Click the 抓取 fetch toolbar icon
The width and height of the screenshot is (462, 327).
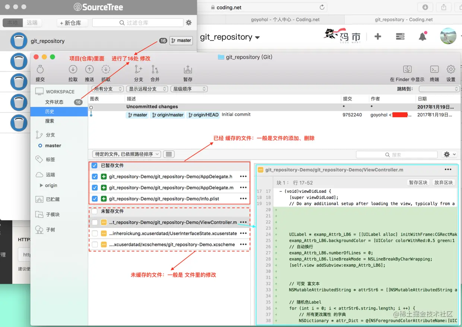(106, 69)
